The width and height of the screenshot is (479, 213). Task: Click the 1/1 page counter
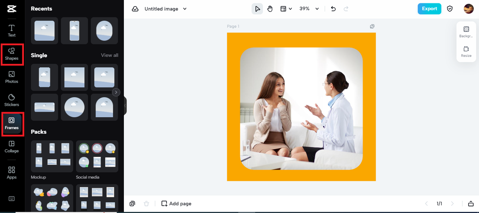439,204
